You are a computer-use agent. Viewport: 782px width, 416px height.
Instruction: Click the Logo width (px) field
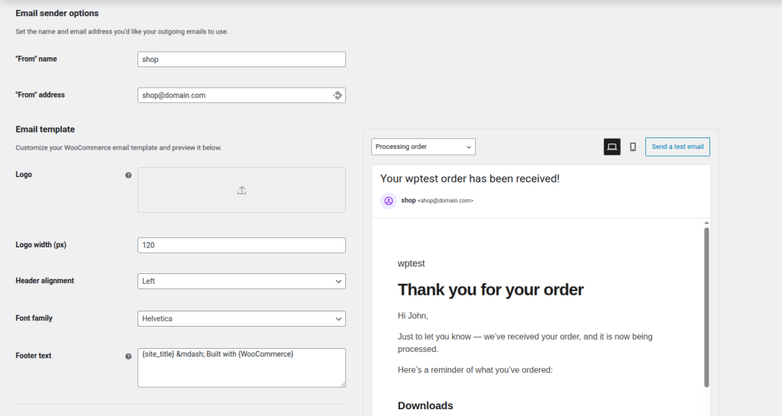tap(241, 245)
